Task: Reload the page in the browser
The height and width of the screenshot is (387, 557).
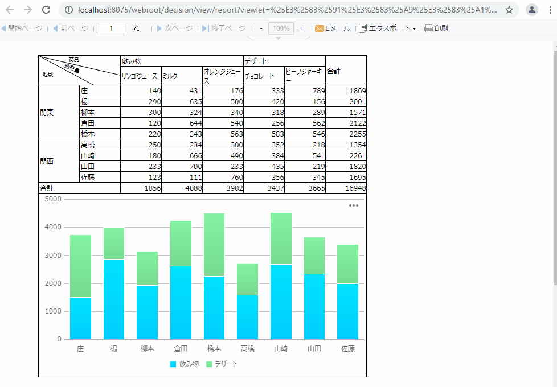Action: (46, 10)
